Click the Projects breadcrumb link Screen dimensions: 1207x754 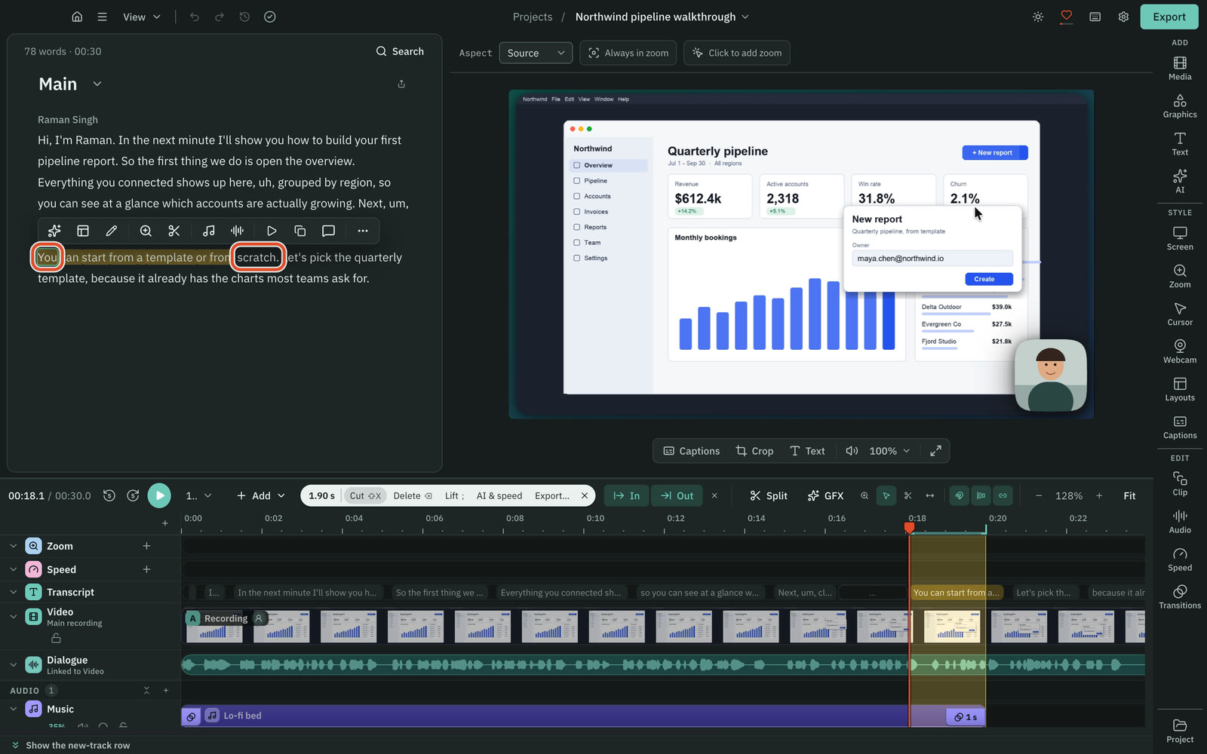point(533,17)
